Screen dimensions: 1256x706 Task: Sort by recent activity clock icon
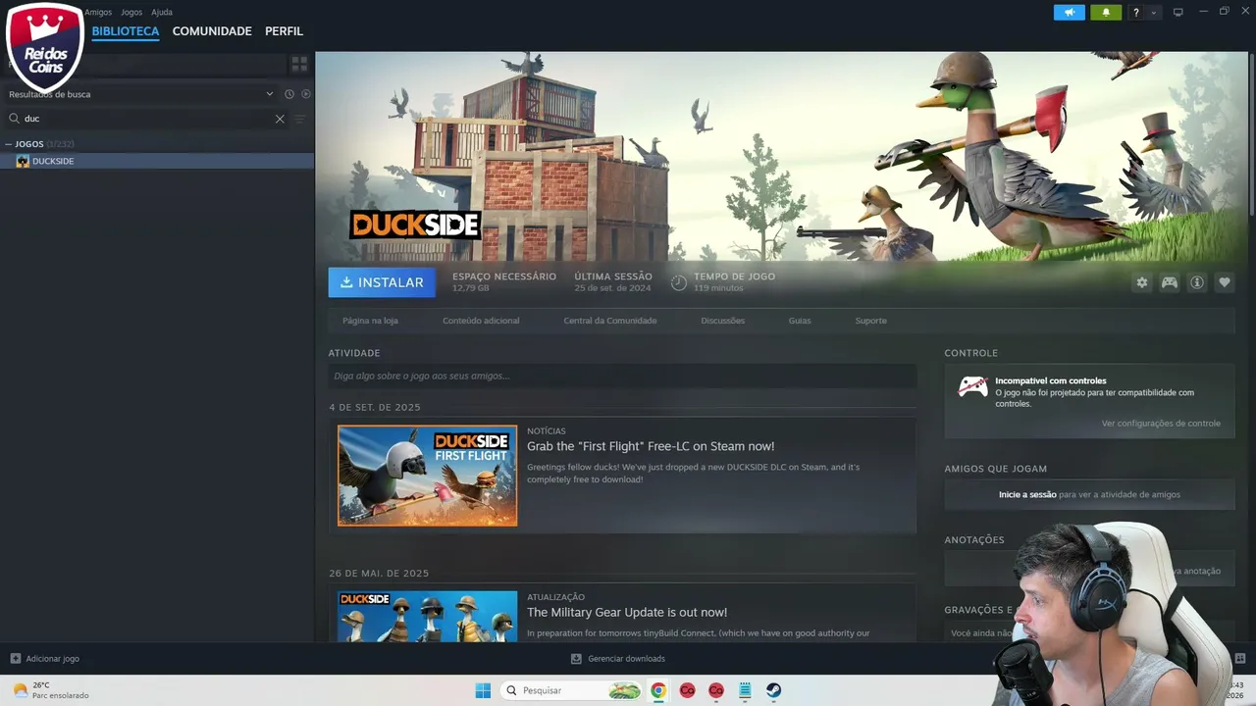pyautogui.click(x=289, y=94)
